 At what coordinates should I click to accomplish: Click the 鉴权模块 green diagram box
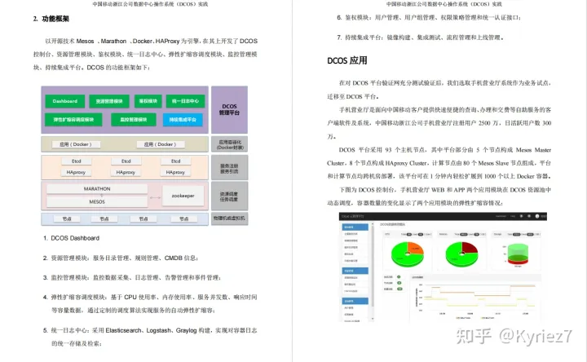(x=148, y=101)
